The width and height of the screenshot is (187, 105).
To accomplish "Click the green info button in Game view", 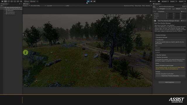I will 25,52.
